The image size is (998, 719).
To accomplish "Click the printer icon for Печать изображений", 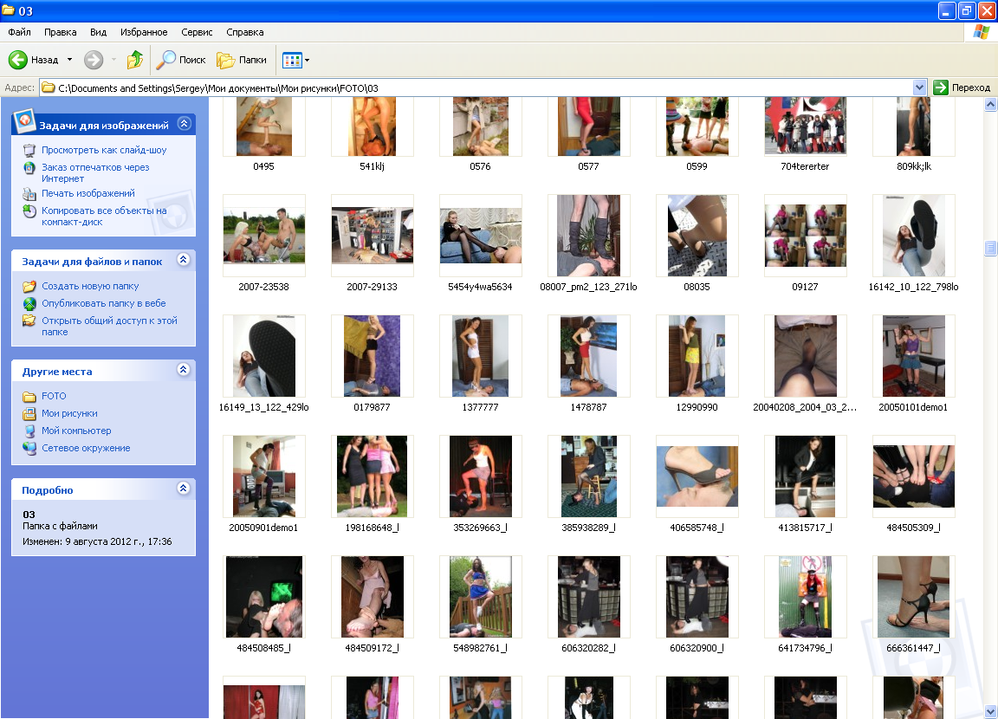I will coord(29,194).
